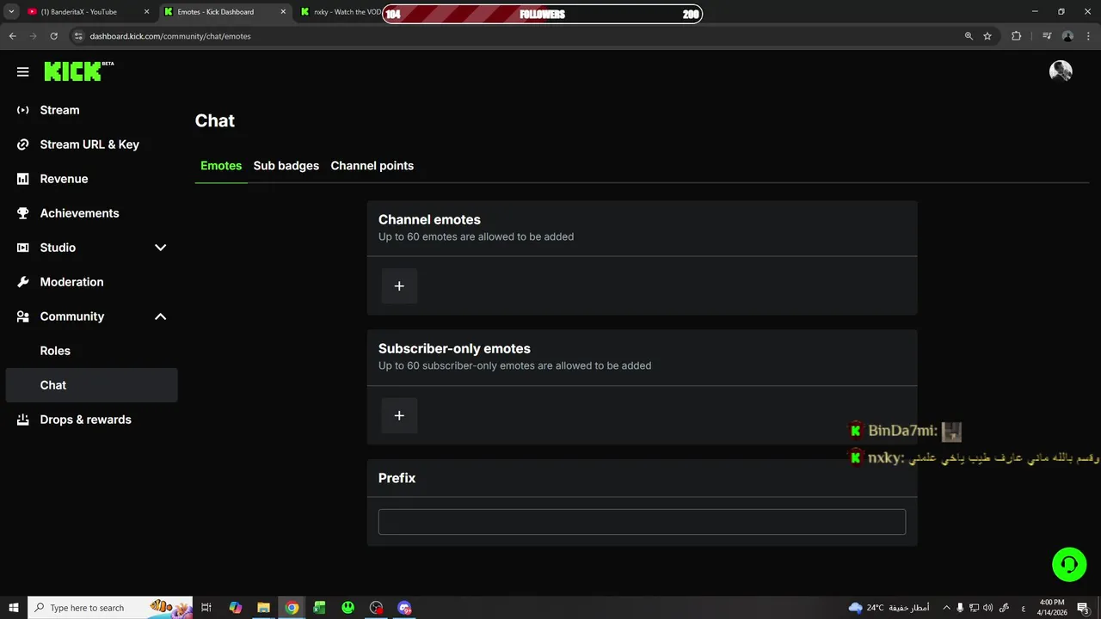Bookmark this page with the star

[x=987, y=36]
